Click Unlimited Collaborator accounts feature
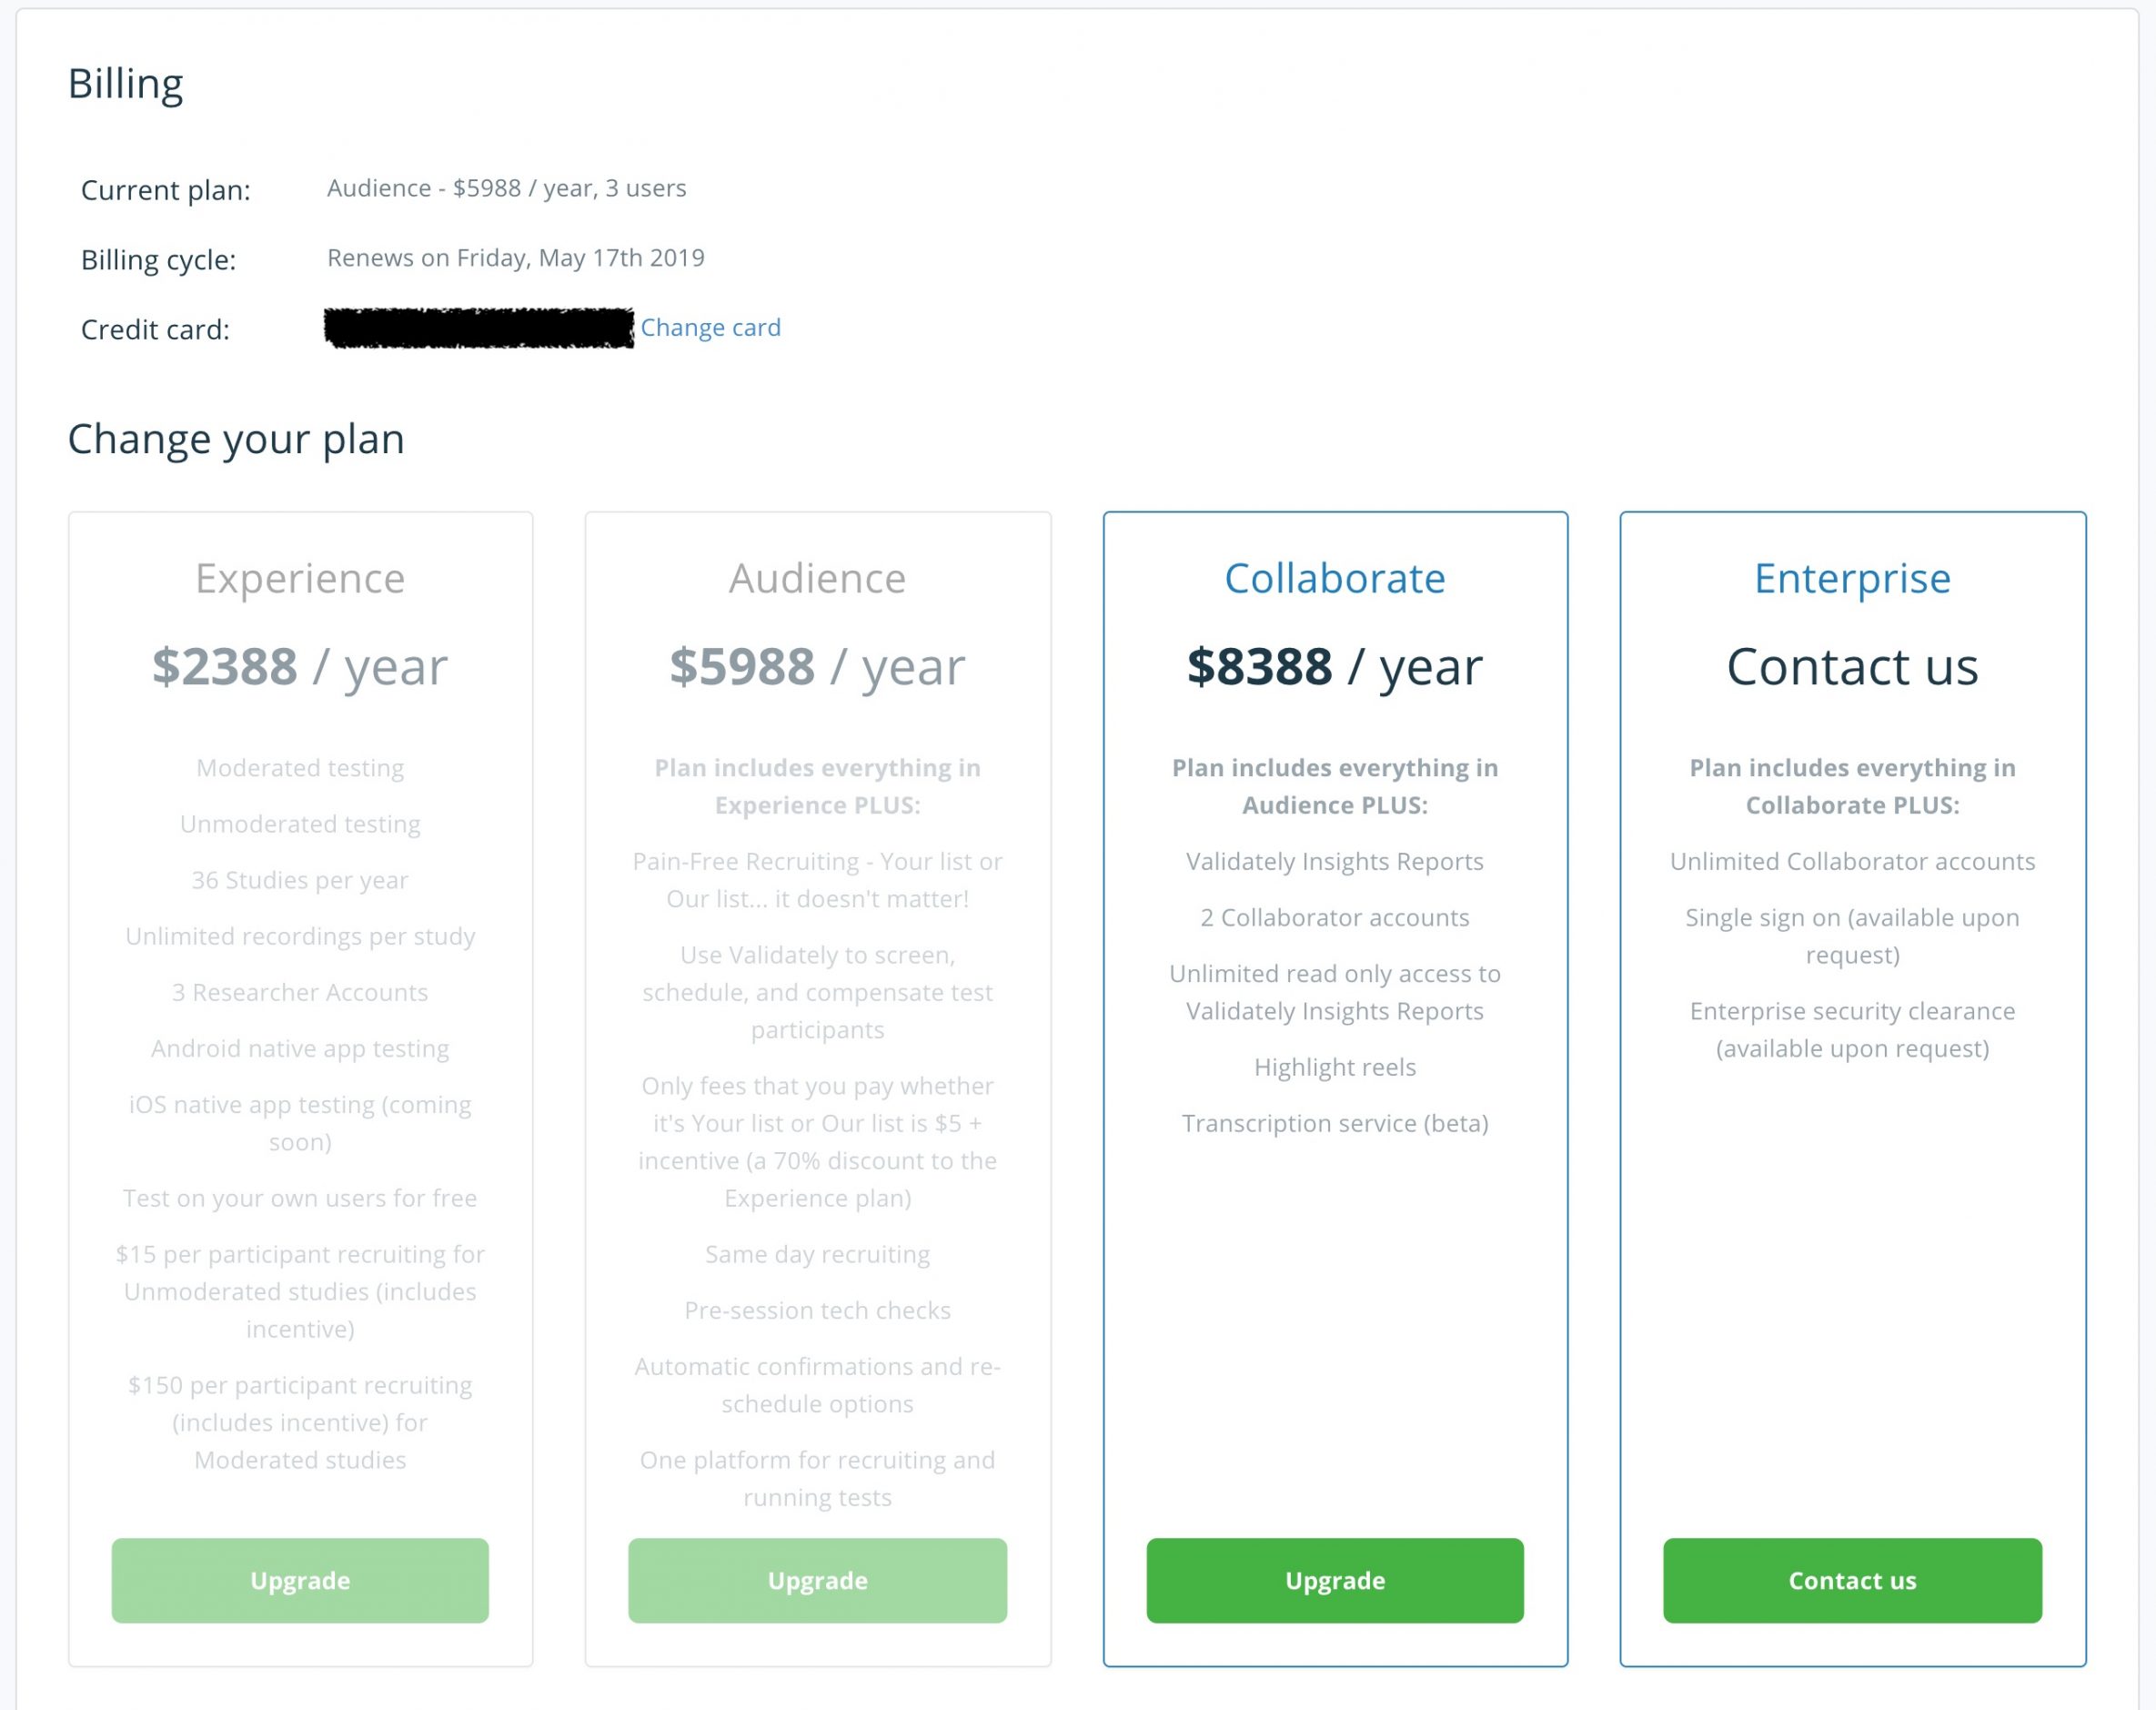 click(1851, 862)
